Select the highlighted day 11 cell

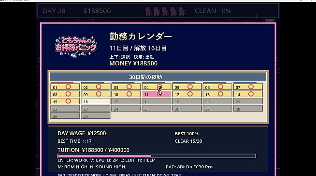click(157, 94)
